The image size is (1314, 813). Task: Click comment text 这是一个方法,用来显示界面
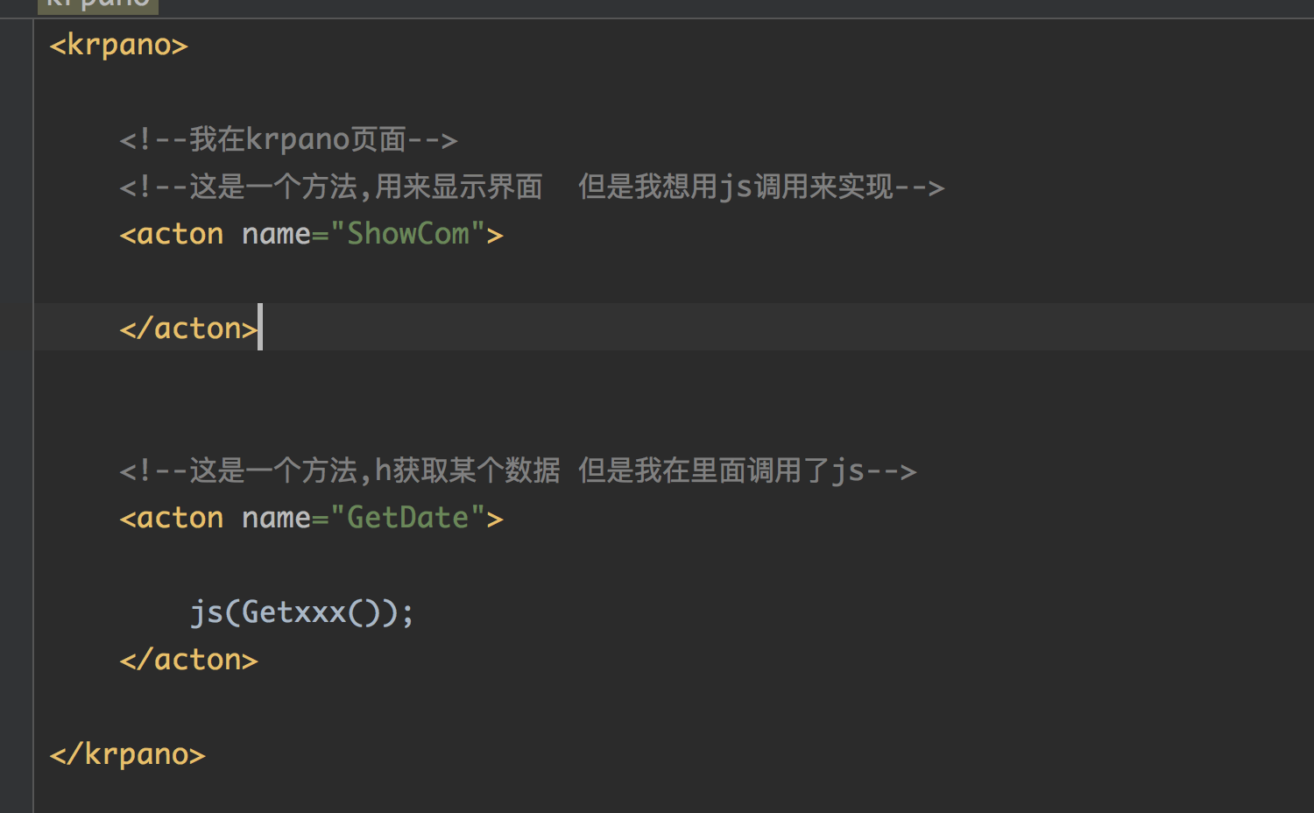pyautogui.click(x=366, y=187)
